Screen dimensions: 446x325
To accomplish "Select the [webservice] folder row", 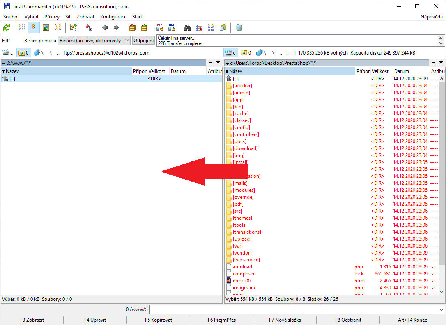I will click(x=332, y=260).
